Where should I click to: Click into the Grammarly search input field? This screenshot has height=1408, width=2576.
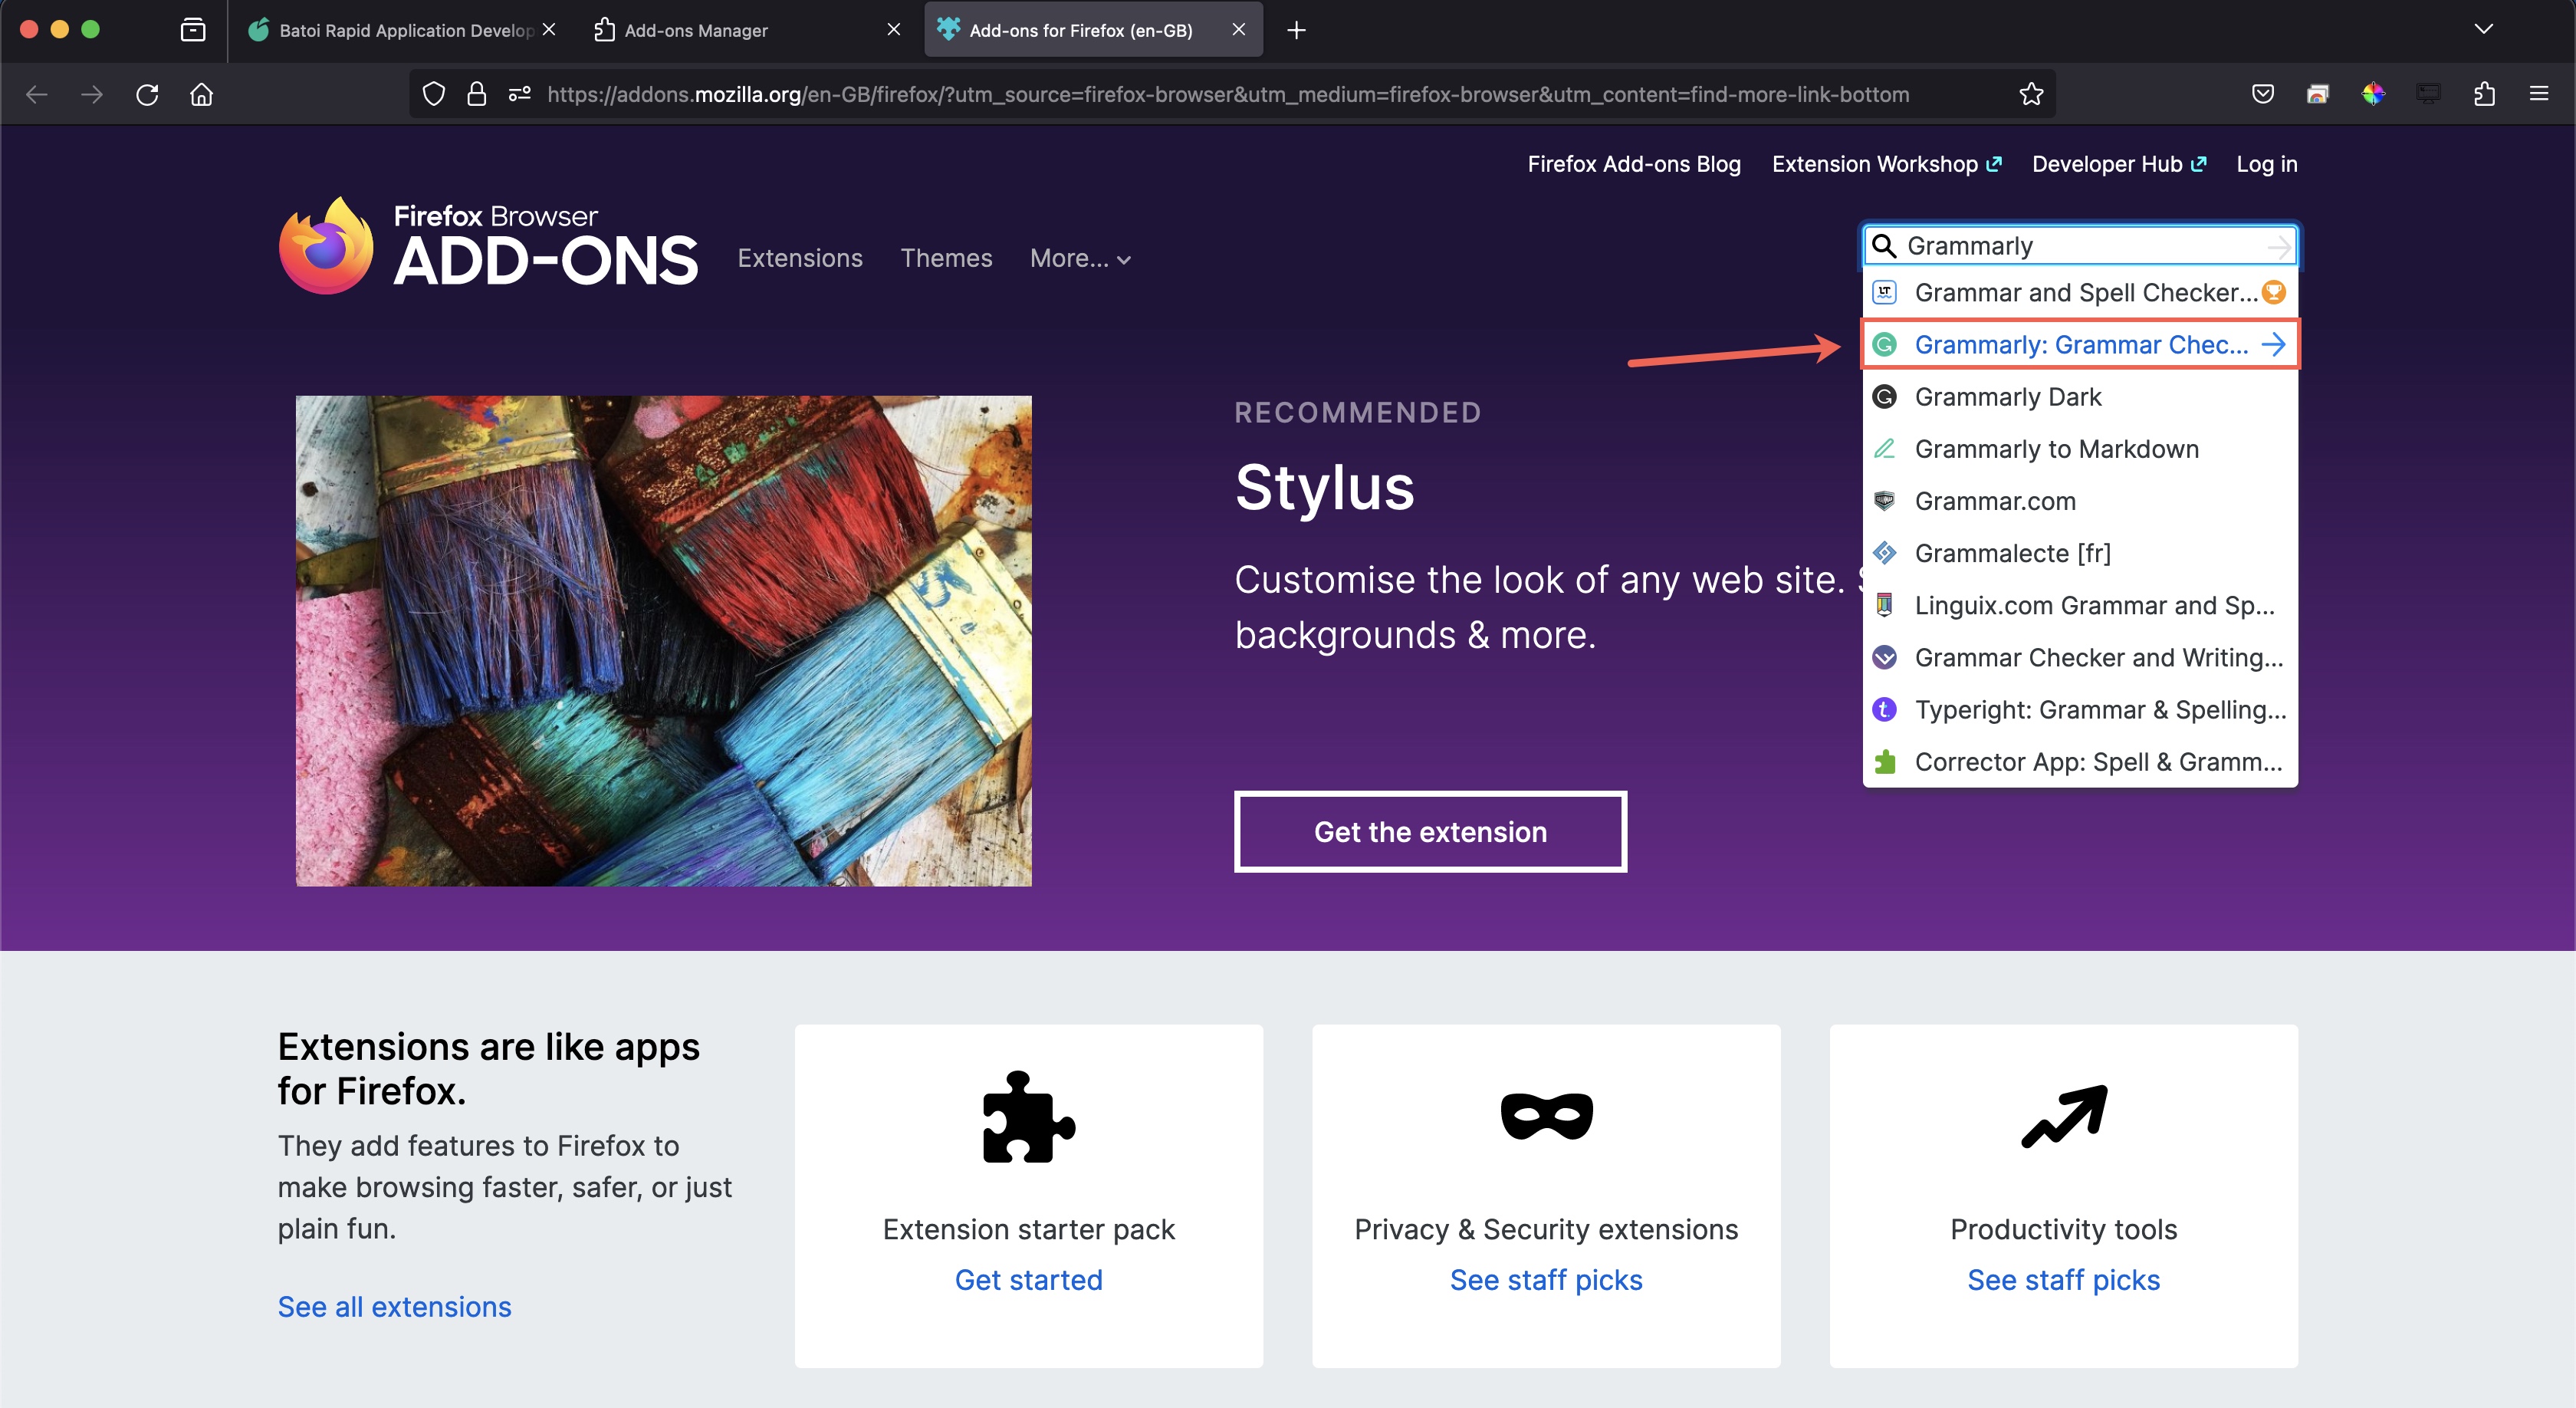pos(2080,246)
